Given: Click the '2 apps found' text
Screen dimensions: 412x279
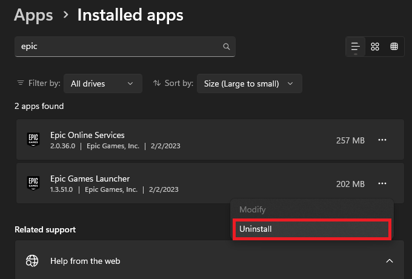Looking at the screenshot, I should (39, 106).
